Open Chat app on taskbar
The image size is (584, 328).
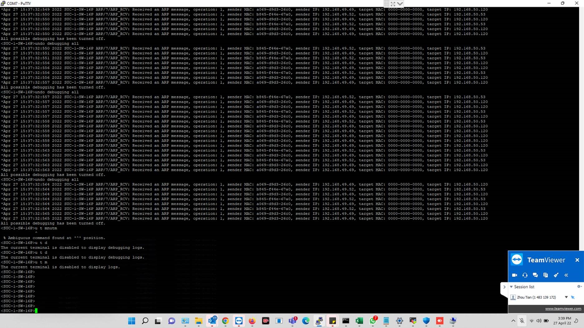click(172, 321)
